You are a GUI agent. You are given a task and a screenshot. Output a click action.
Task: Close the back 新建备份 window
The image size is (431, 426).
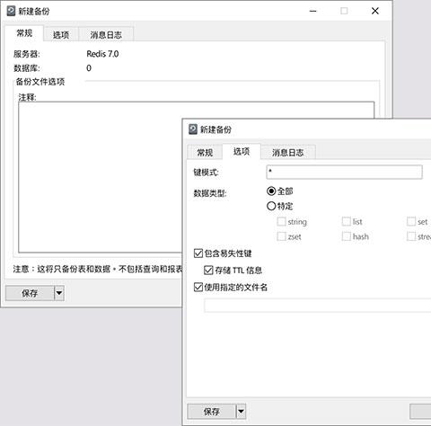[x=375, y=11]
